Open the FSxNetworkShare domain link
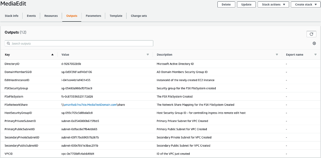321x158 pixels. point(91,105)
